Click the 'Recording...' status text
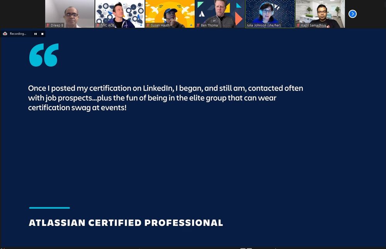Screen dimensions: 386x249 18,34
